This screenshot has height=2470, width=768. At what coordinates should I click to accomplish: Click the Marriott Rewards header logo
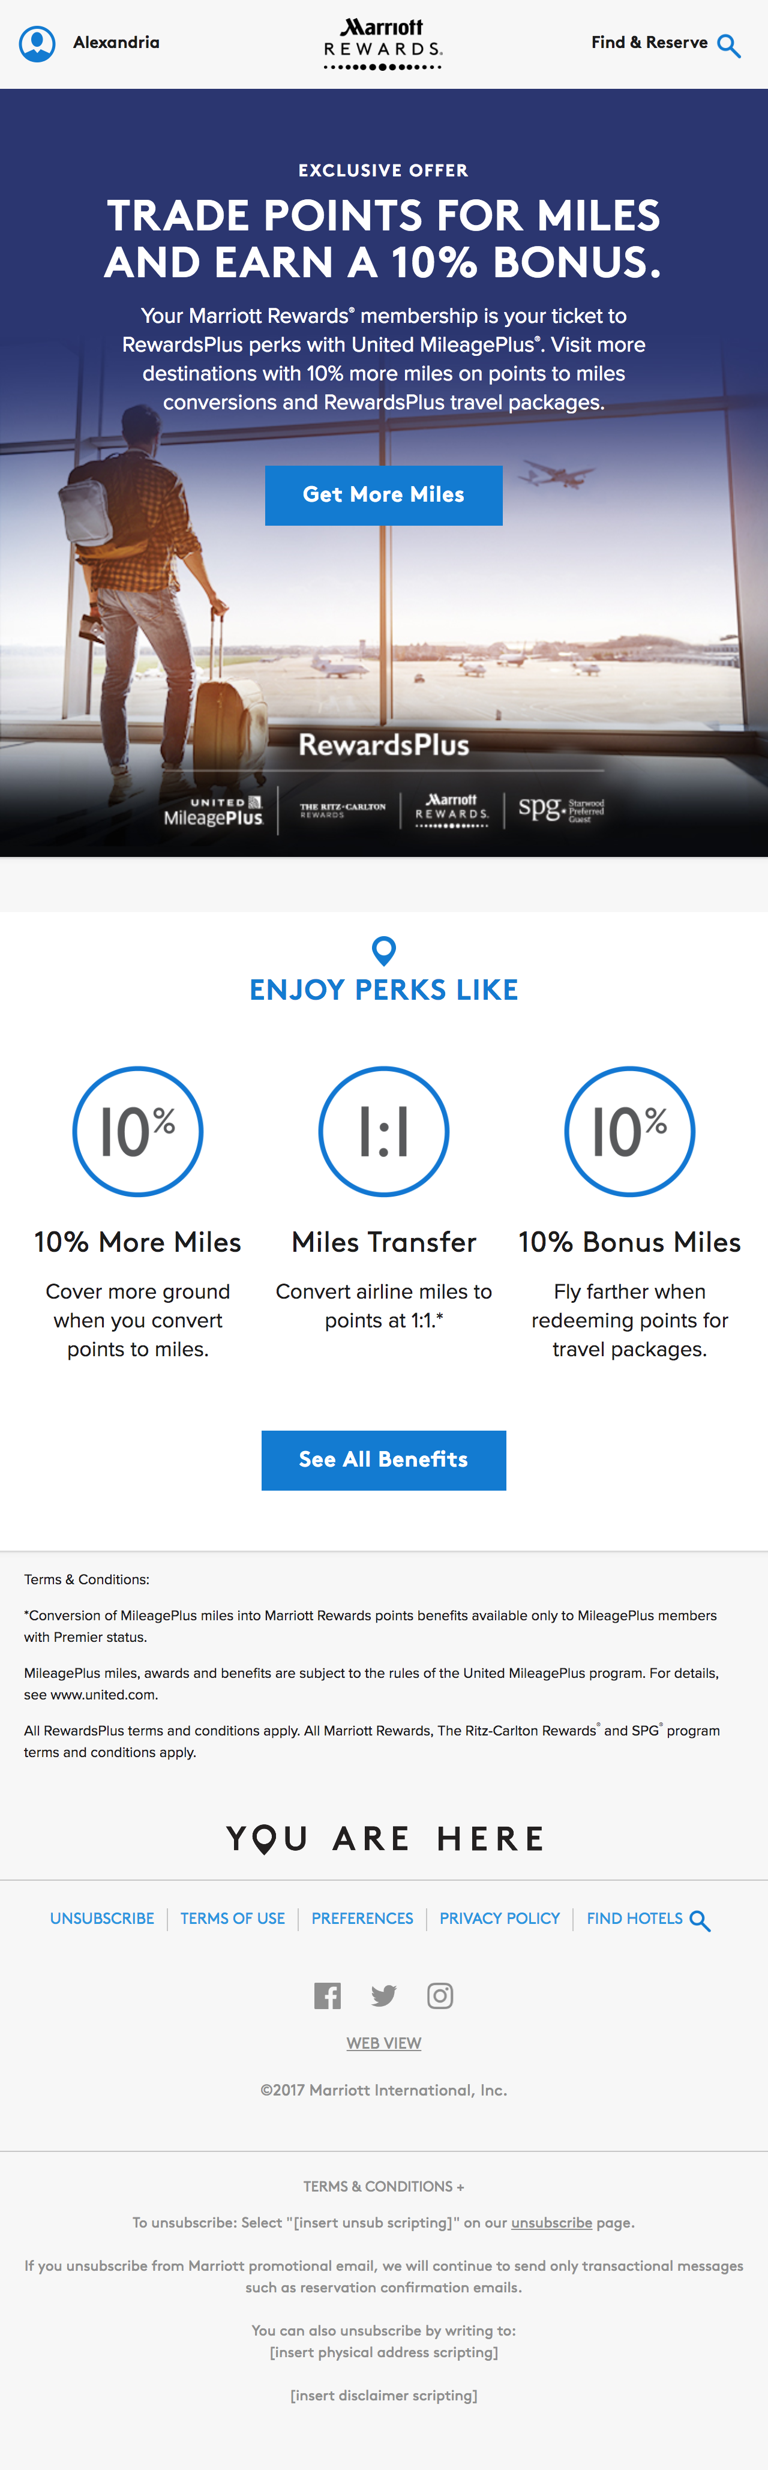click(x=383, y=44)
